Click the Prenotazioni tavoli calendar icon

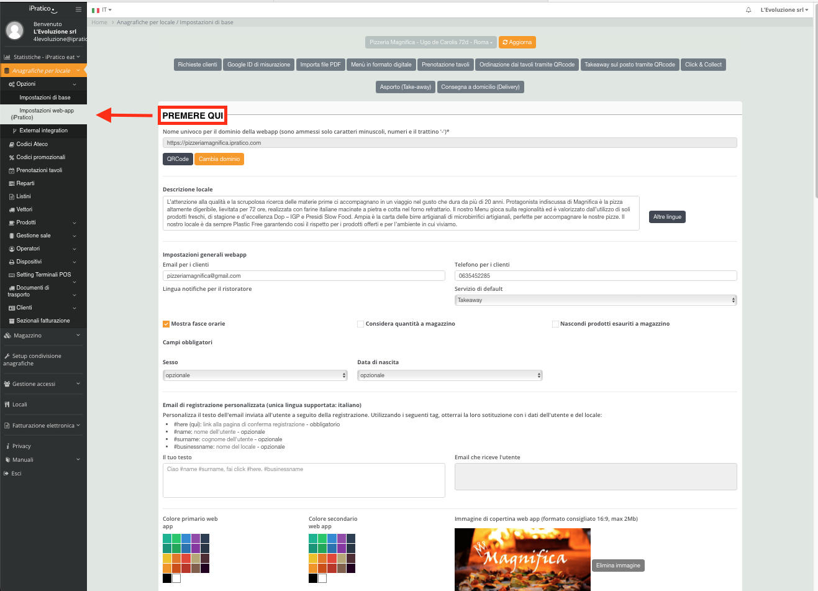(11, 171)
